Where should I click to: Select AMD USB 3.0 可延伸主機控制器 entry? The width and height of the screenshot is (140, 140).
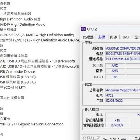[x=38, y=61]
